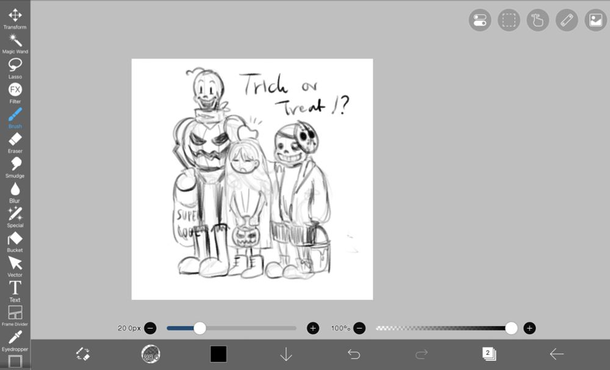
Task: Click the brush thickness slider handle
Action: coord(199,328)
